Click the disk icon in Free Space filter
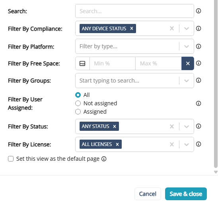Viewport: 218px width, 203px height. click(82, 63)
